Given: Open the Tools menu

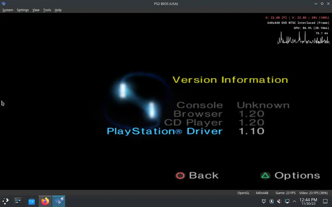Looking at the screenshot, I should tap(47, 10).
